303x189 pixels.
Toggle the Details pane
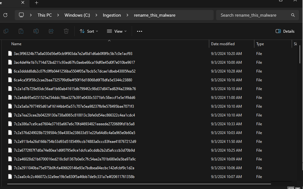point(285,31)
